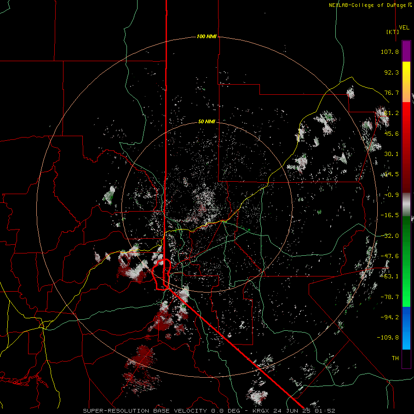Click the VEL legend title

point(404,28)
